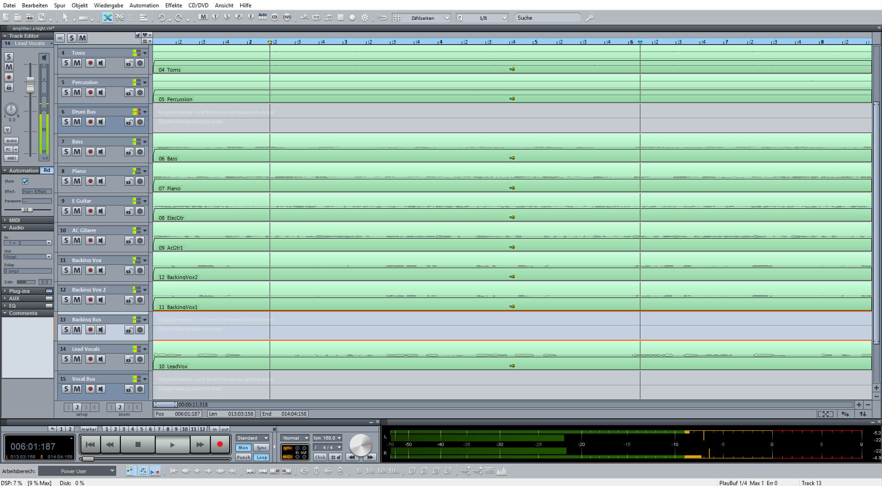The width and height of the screenshot is (882, 486).
Task: Click the DVD icon in toolbar
Action: (287, 17)
